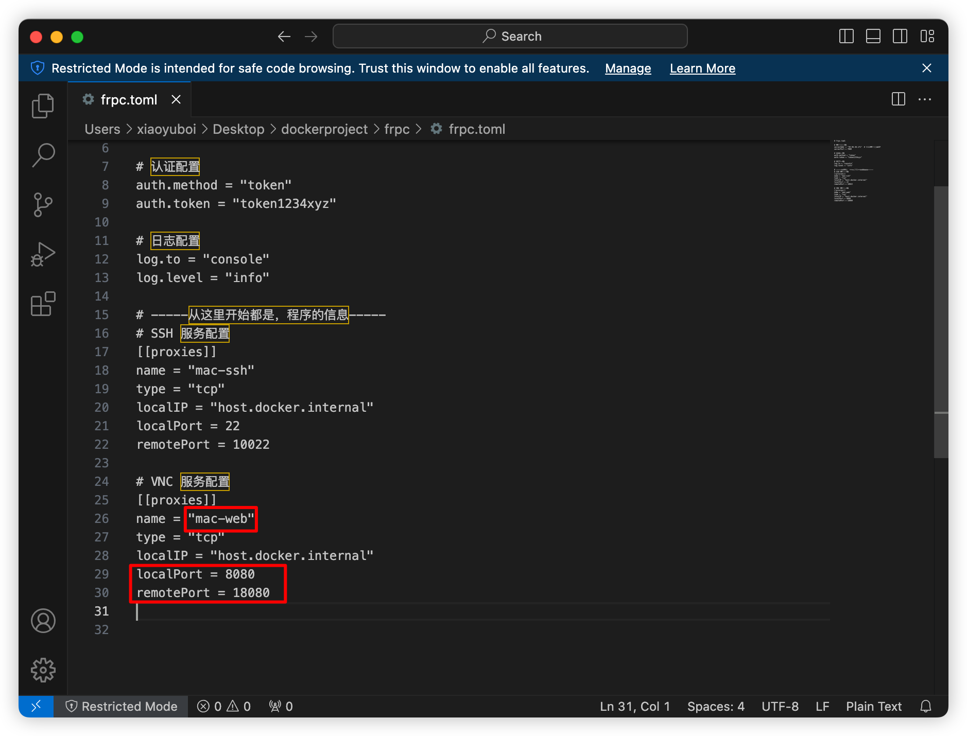
Task: Open the Source Control view
Action: [43, 204]
